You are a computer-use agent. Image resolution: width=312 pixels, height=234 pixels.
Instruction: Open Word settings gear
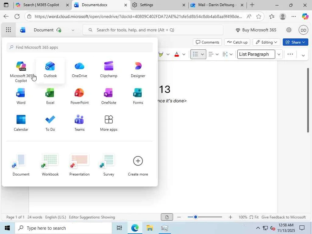click(x=289, y=30)
